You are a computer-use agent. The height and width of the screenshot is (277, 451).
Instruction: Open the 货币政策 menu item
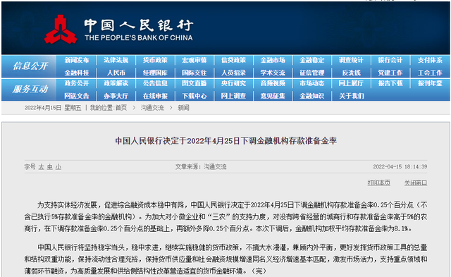(155, 60)
